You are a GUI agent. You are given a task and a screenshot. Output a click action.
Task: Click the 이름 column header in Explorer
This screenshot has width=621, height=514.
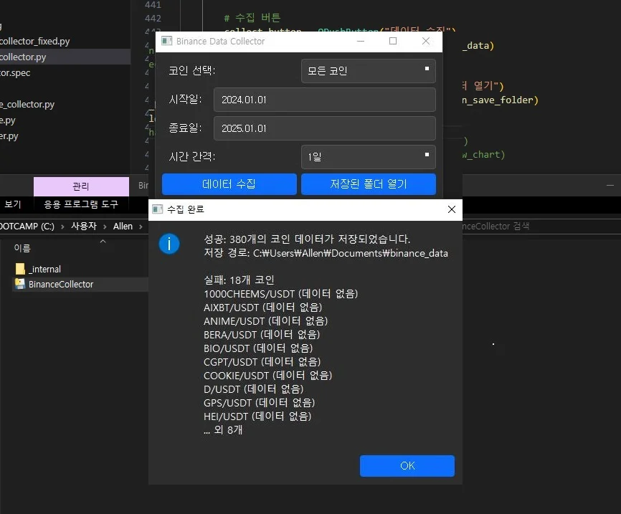22,248
